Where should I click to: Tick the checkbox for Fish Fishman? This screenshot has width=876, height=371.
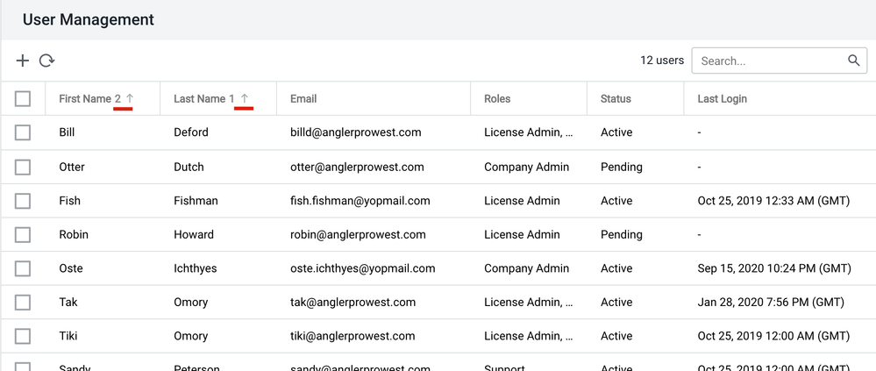coord(23,201)
